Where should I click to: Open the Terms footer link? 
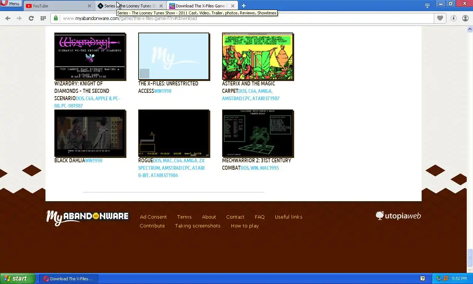click(184, 217)
